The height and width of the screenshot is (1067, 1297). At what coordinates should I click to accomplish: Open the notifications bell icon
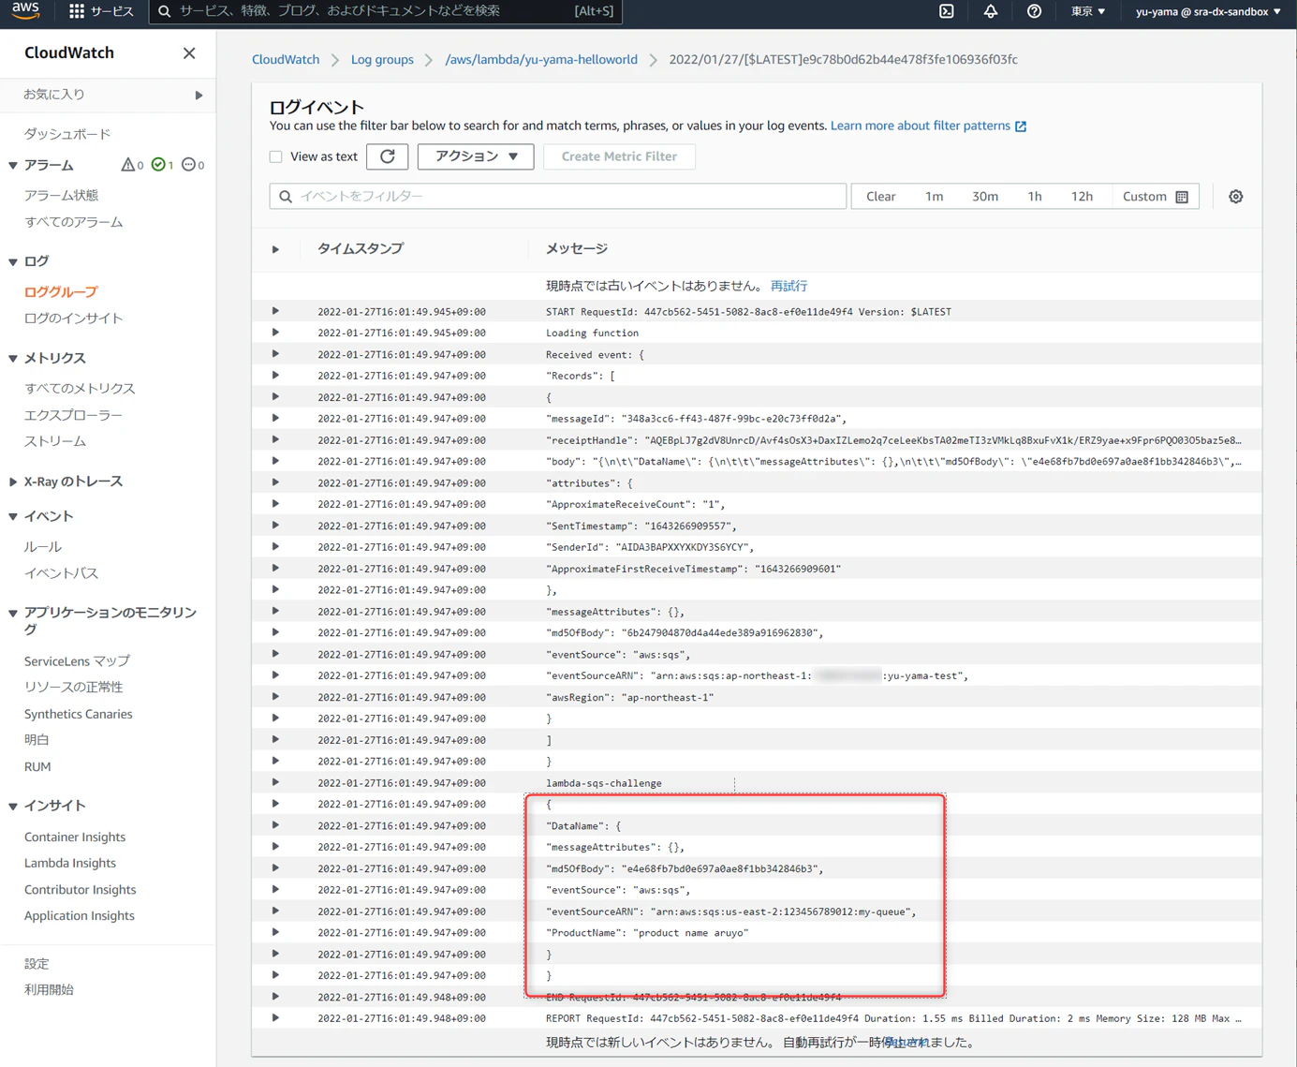(x=990, y=11)
